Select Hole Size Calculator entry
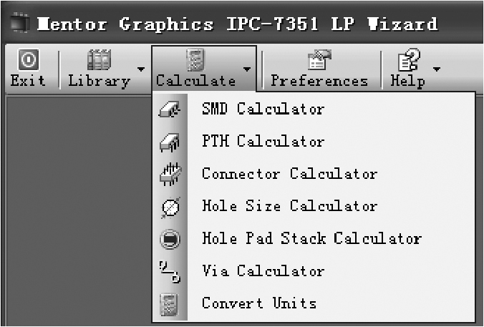Viewport: 484px width, 327px height. click(x=289, y=206)
